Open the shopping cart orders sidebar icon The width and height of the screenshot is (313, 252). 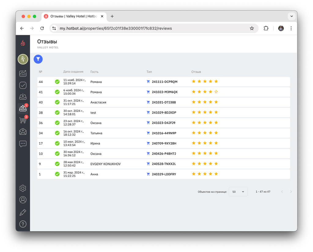coord(23,120)
